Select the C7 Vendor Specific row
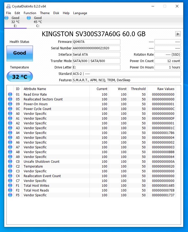Screen dimensions: 188x232 [91, 181]
